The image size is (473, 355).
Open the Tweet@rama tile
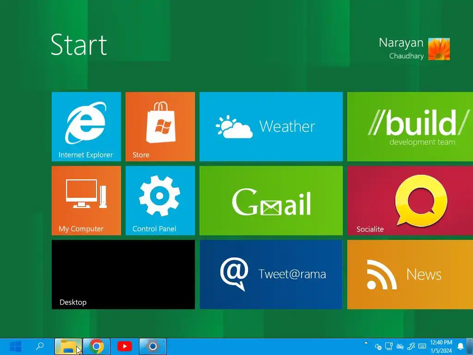(x=271, y=275)
